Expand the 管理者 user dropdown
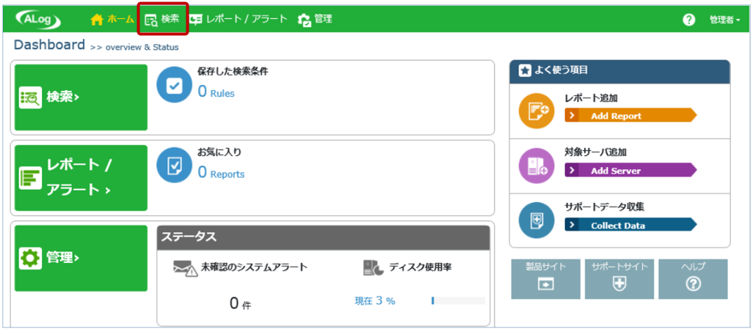The width and height of the screenshot is (753, 331). 725,20
